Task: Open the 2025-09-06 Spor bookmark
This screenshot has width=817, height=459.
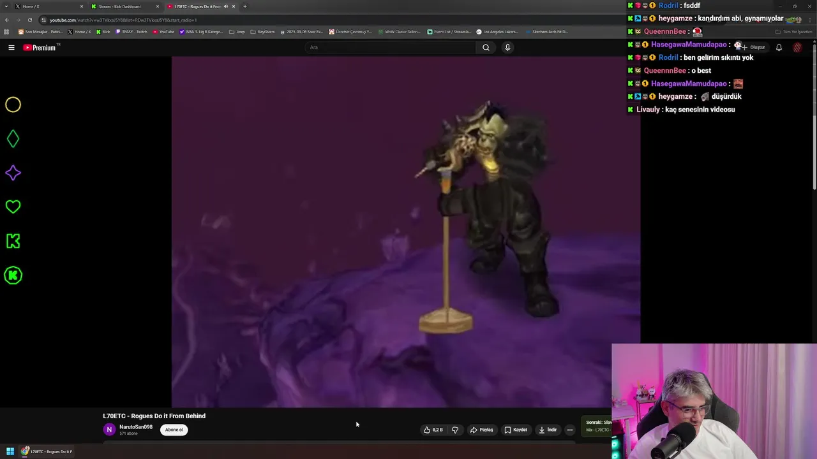Action: (303, 31)
